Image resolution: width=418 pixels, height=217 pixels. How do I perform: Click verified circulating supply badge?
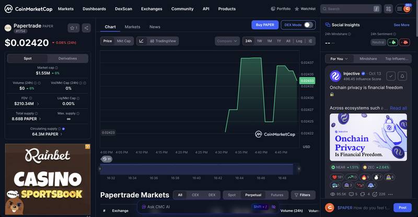point(63,129)
